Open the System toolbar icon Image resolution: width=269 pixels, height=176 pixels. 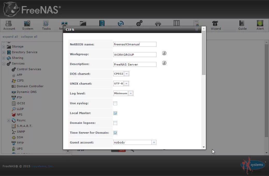tap(28, 25)
